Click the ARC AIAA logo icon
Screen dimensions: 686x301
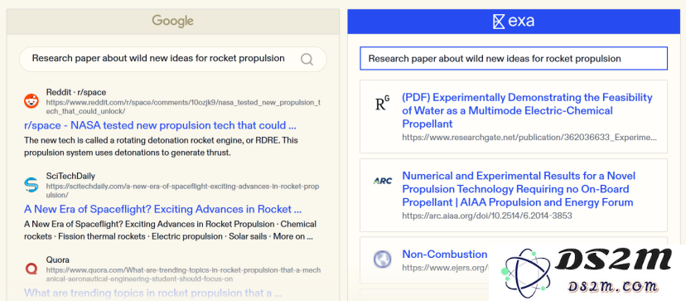point(383,181)
